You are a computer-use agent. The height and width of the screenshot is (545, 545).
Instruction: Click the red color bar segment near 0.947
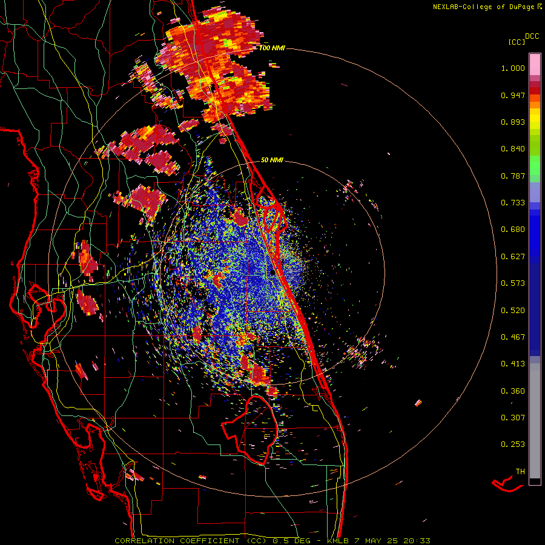(x=535, y=91)
